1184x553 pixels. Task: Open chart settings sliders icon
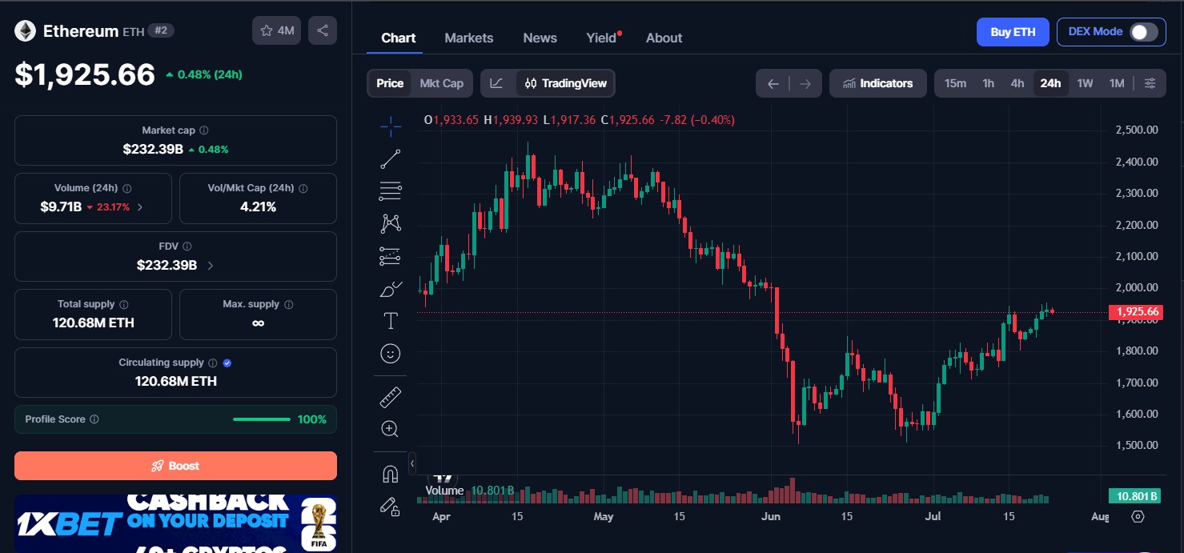pyautogui.click(x=1150, y=83)
